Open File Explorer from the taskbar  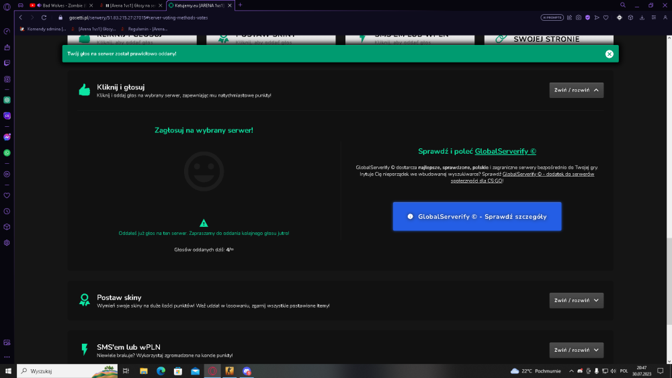pyautogui.click(x=144, y=371)
